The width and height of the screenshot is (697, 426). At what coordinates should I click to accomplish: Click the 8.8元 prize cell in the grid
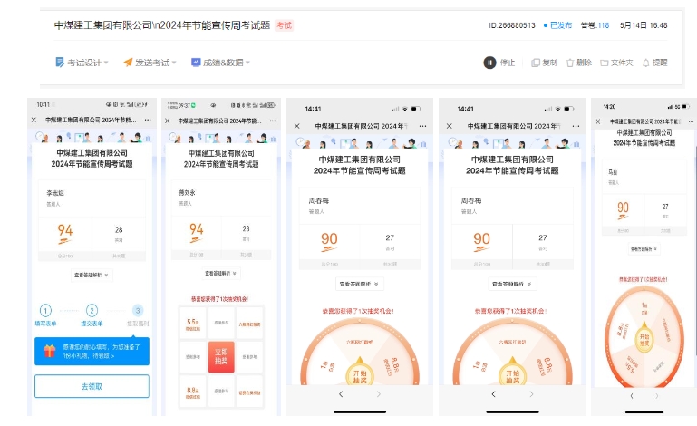point(193,392)
